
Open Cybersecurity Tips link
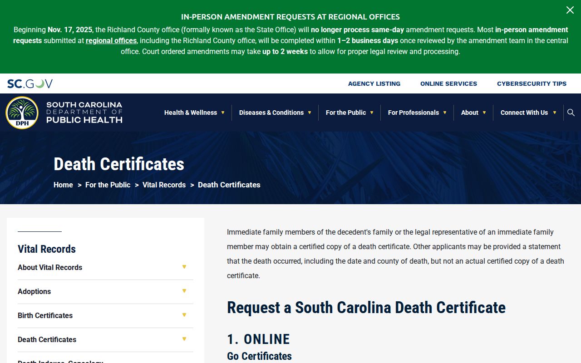pyautogui.click(x=532, y=83)
